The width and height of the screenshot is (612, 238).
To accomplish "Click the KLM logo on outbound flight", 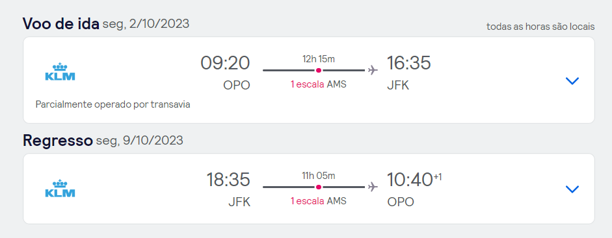I will pos(60,71).
